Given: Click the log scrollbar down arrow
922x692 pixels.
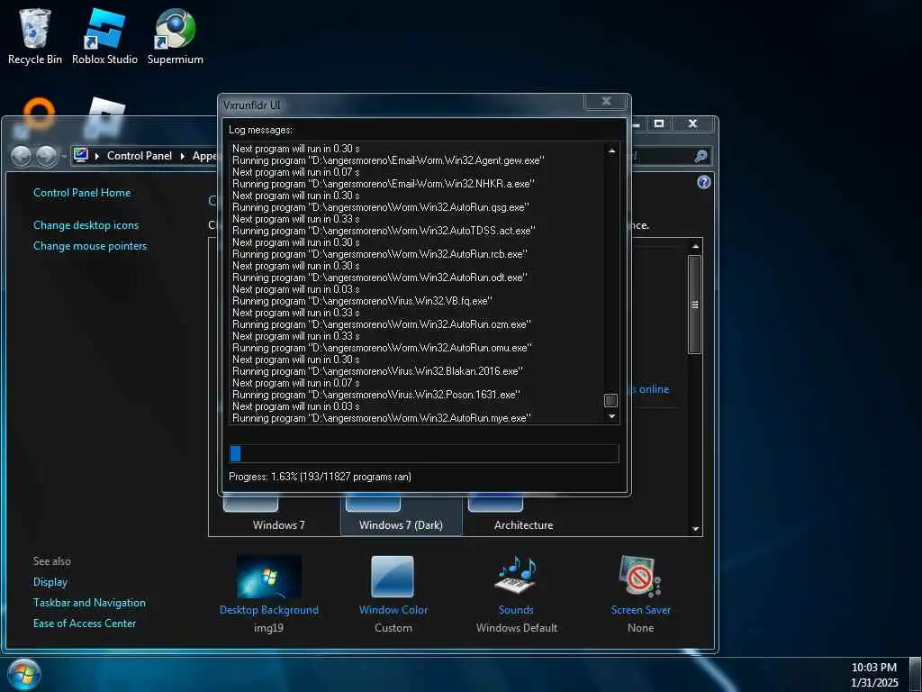Looking at the screenshot, I should 611,416.
